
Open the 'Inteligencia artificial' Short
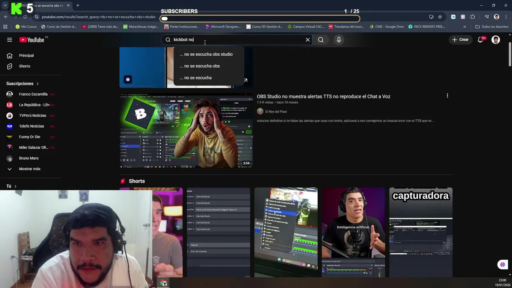tap(353, 232)
